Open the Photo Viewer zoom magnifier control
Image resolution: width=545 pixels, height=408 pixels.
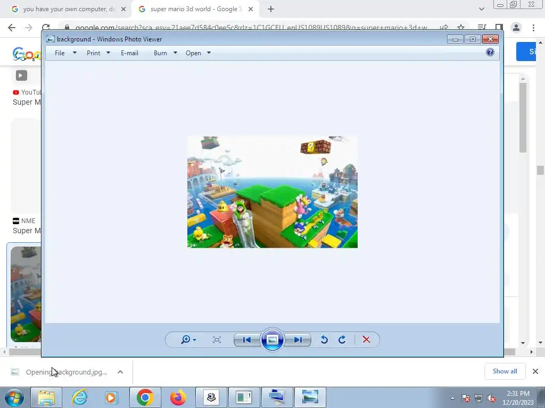pos(188,339)
